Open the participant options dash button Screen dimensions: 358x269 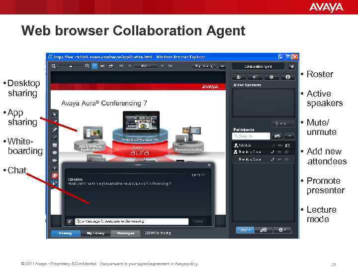(289, 136)
